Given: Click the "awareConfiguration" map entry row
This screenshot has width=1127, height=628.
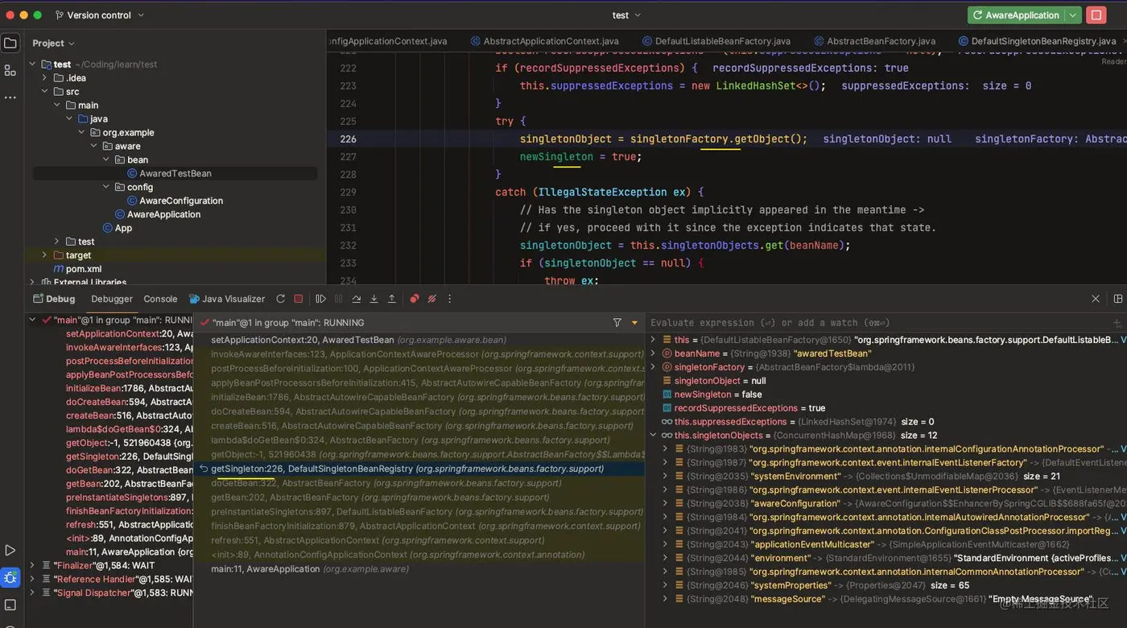Looking at the screenshot, I should [885, 504].
